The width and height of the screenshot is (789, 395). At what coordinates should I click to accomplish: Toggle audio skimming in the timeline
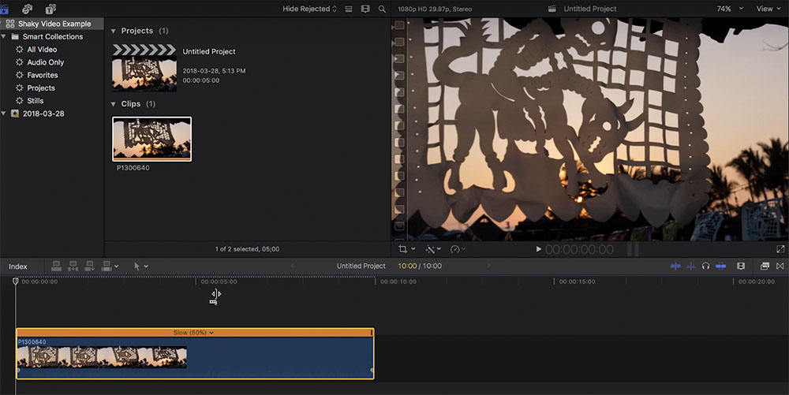[691, 266]
